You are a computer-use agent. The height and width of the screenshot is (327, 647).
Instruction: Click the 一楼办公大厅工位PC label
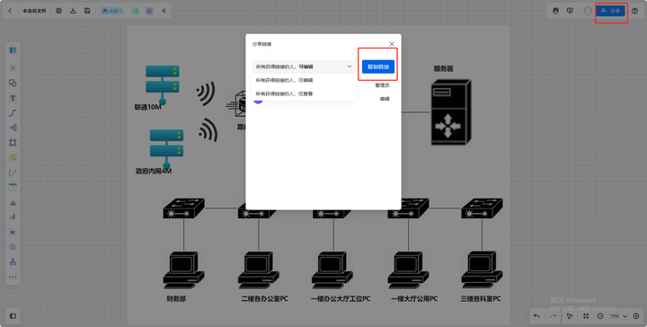[341, 298]
